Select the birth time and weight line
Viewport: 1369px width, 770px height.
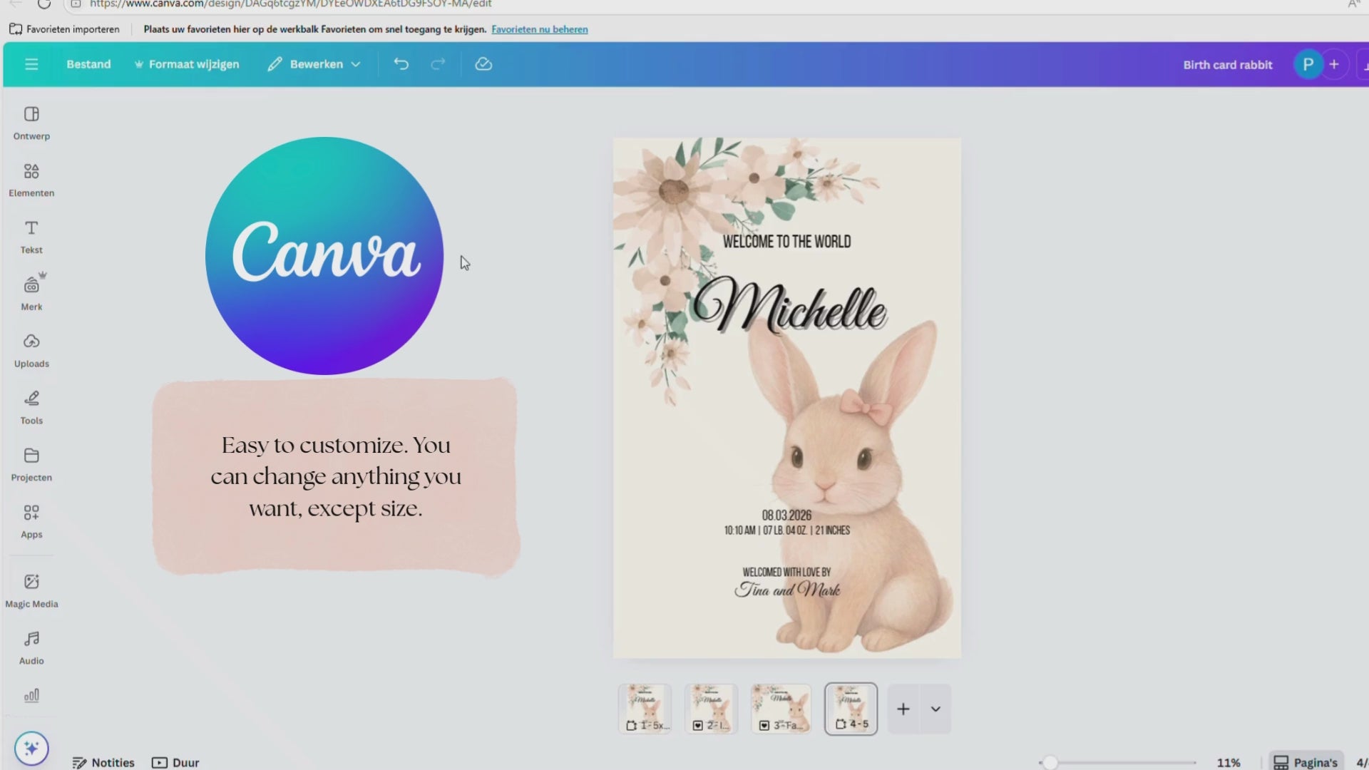coord(786,530)
